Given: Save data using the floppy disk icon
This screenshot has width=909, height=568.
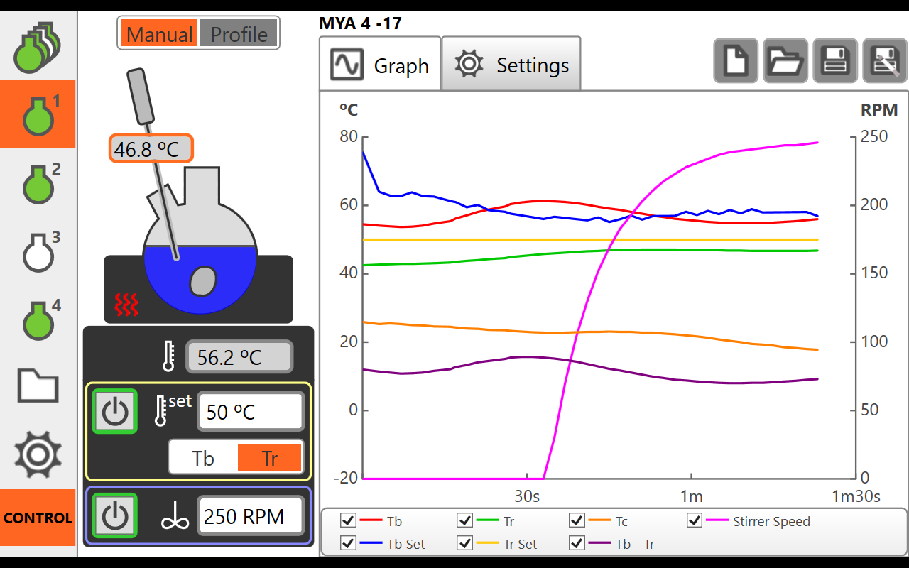Looking at the screenshot, I should 834,60.
